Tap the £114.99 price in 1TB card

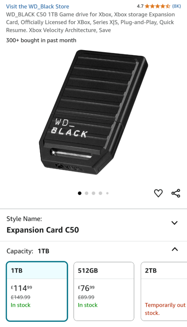(21, 288)
